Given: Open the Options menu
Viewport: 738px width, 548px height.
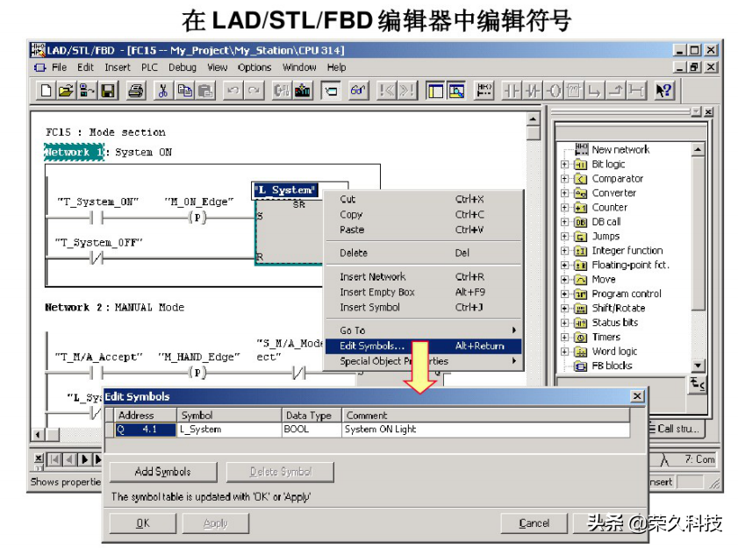Looking at the screenshot, I should 254,68.
